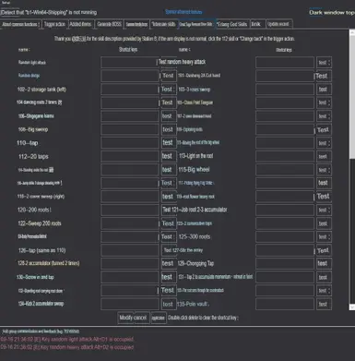The image size is (355, 361).
Task: Click right-side test for random heavy attack
Action: coord(324,62)
